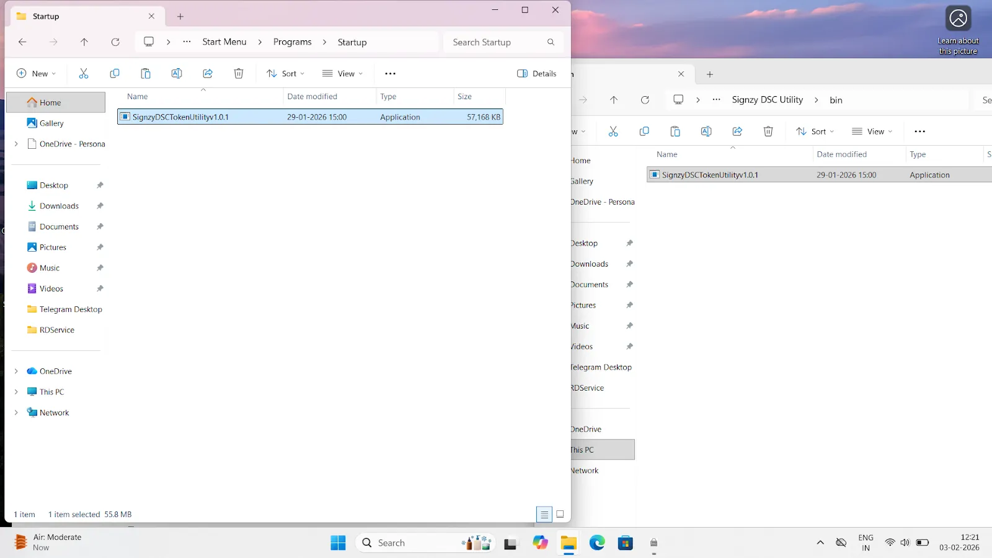The height and width of the screenshot is (558, 992).
Task: Open Sort dropdown in Startup window
Action: pos(285,74)
